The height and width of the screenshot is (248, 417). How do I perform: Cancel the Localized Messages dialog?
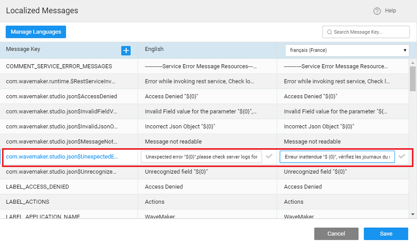[x=336, y=234]
